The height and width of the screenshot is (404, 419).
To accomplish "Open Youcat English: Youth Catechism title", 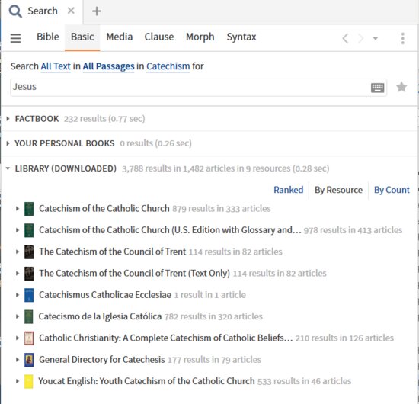I will pyautogui.click(x=146, y=381).
